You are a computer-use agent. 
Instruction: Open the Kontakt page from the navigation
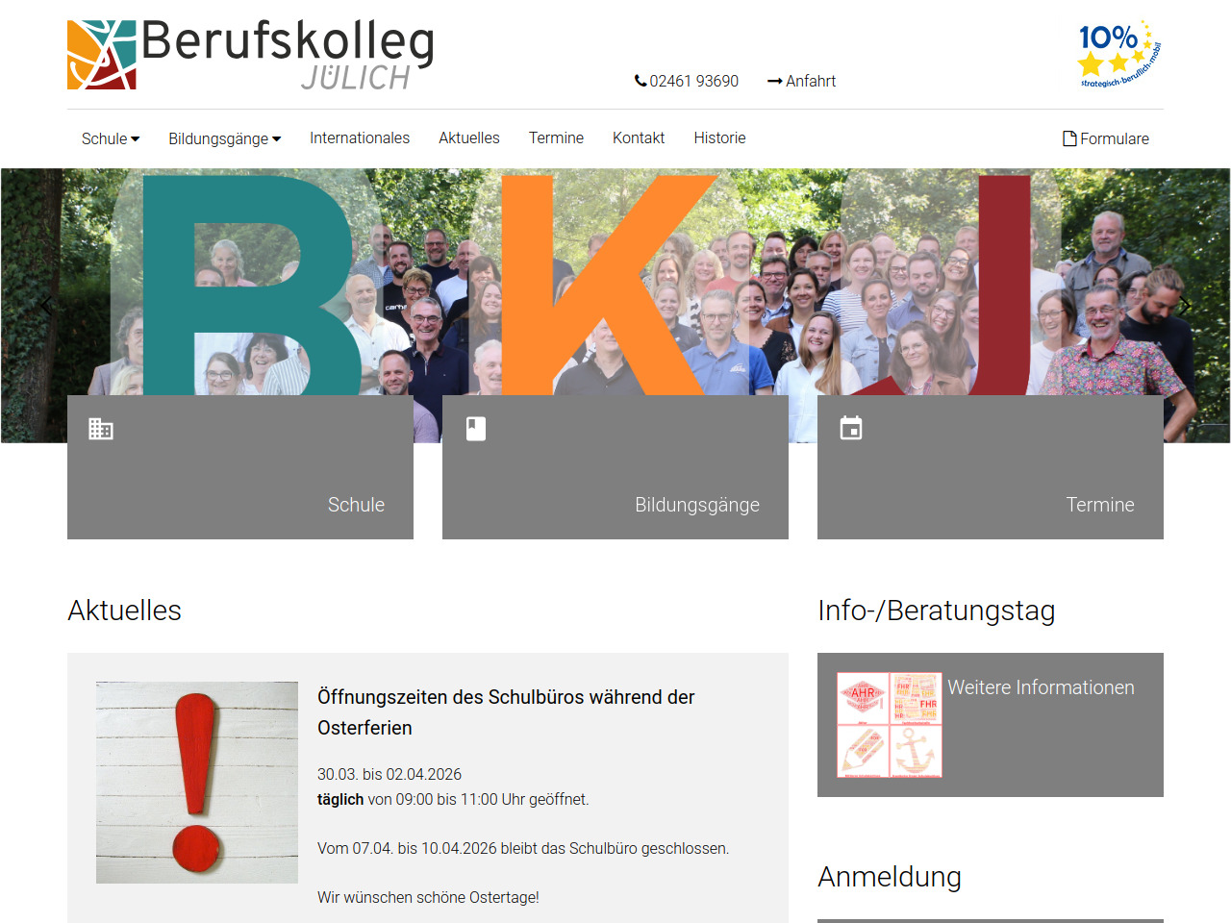639,137
